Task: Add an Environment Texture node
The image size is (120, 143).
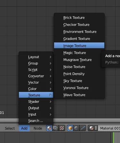Action: click(79, 32)
